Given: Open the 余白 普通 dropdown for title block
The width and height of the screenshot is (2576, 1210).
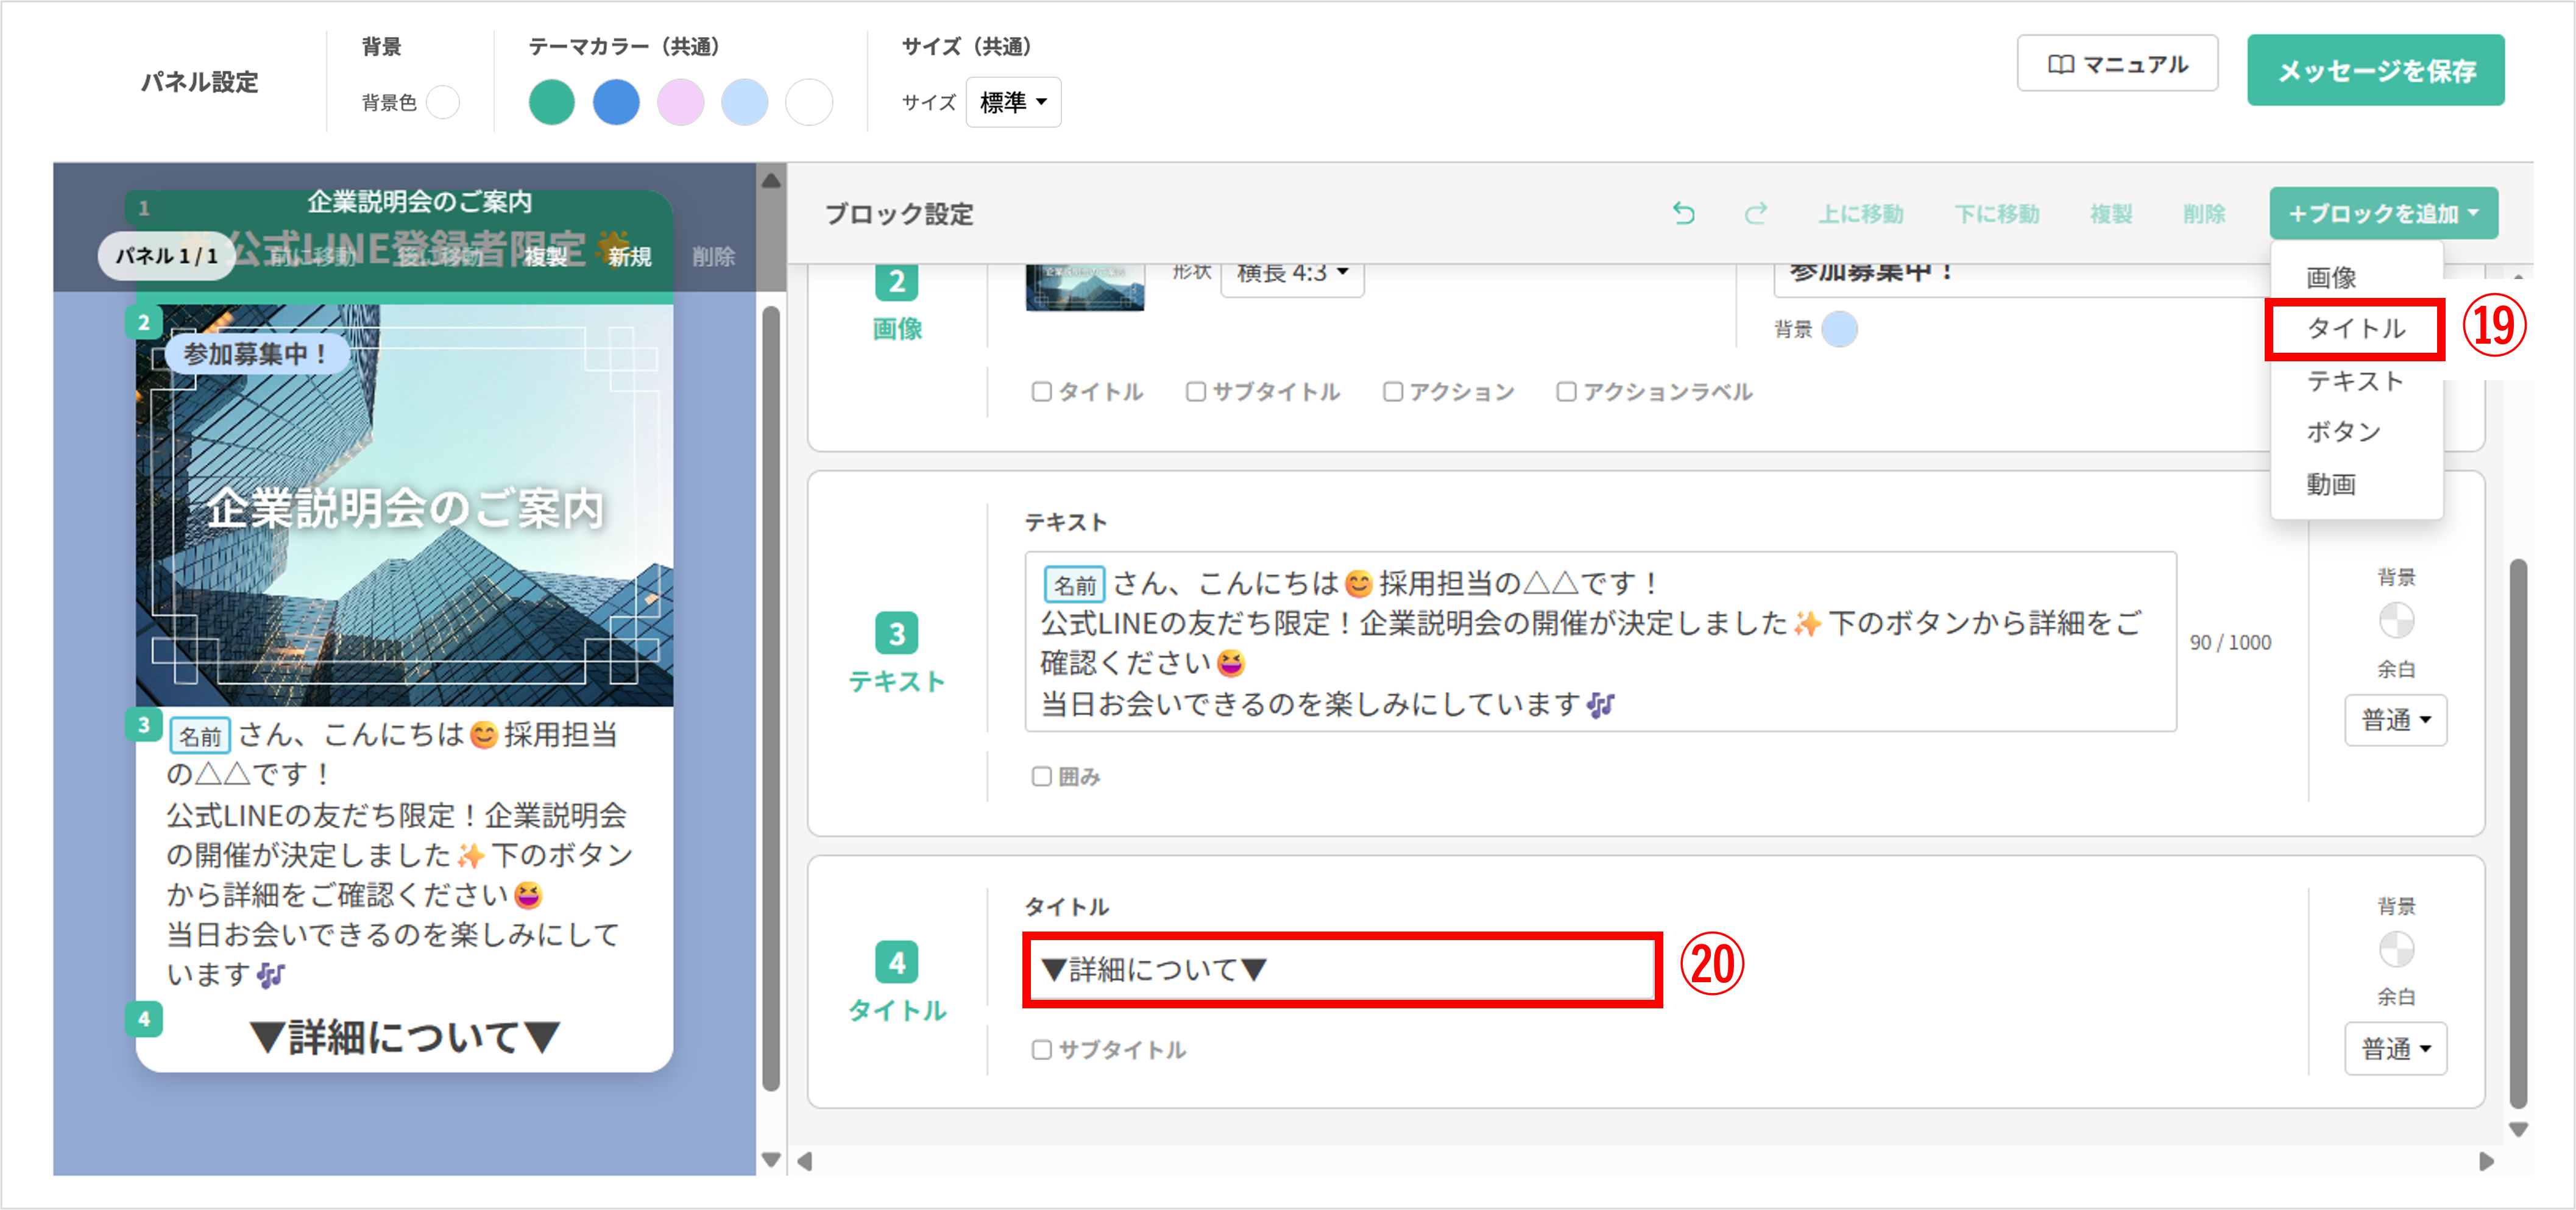Looking at the screenshot, I should click(x=2395, y=1049).
